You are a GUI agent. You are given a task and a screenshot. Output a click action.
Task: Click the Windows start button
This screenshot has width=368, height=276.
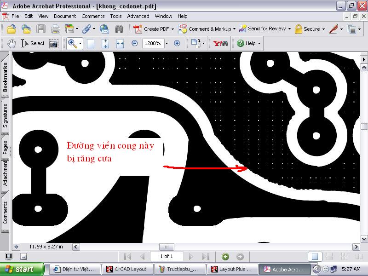22,269
